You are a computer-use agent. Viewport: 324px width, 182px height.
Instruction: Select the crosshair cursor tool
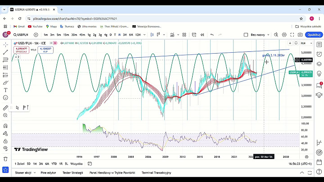[x=5, y=45]
